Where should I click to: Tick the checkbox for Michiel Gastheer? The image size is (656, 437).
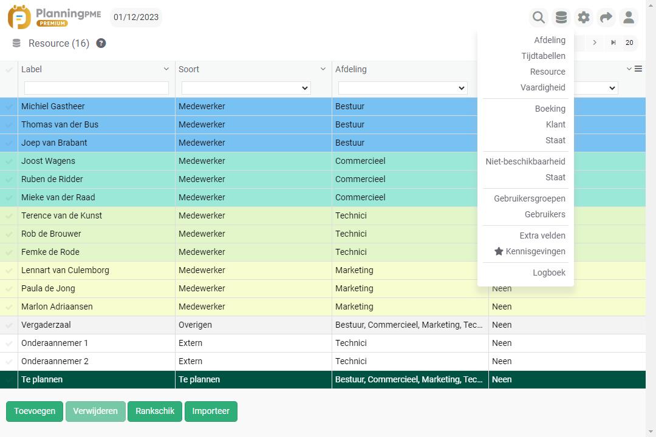pos(9,107)
